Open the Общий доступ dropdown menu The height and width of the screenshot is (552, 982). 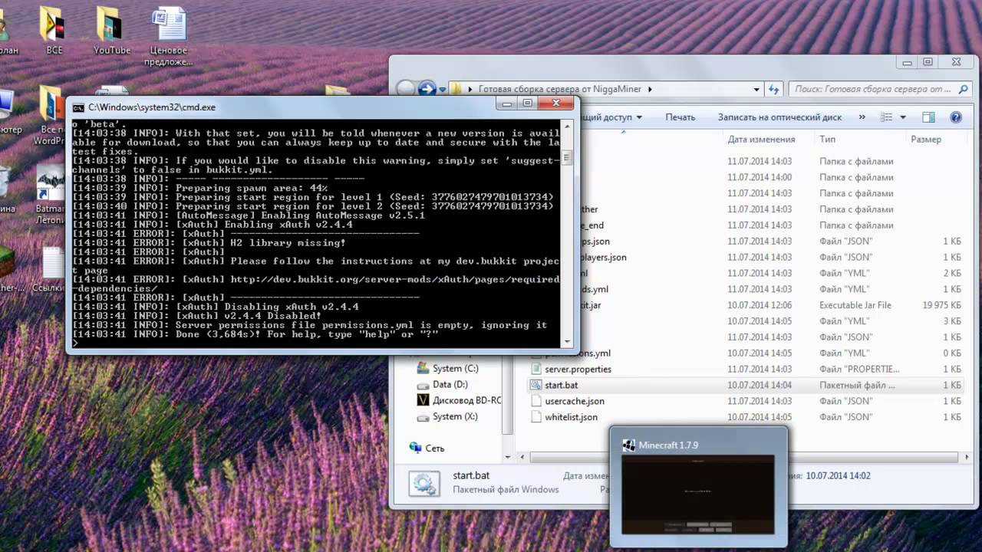pyautogui.click(x=611, y=117)
